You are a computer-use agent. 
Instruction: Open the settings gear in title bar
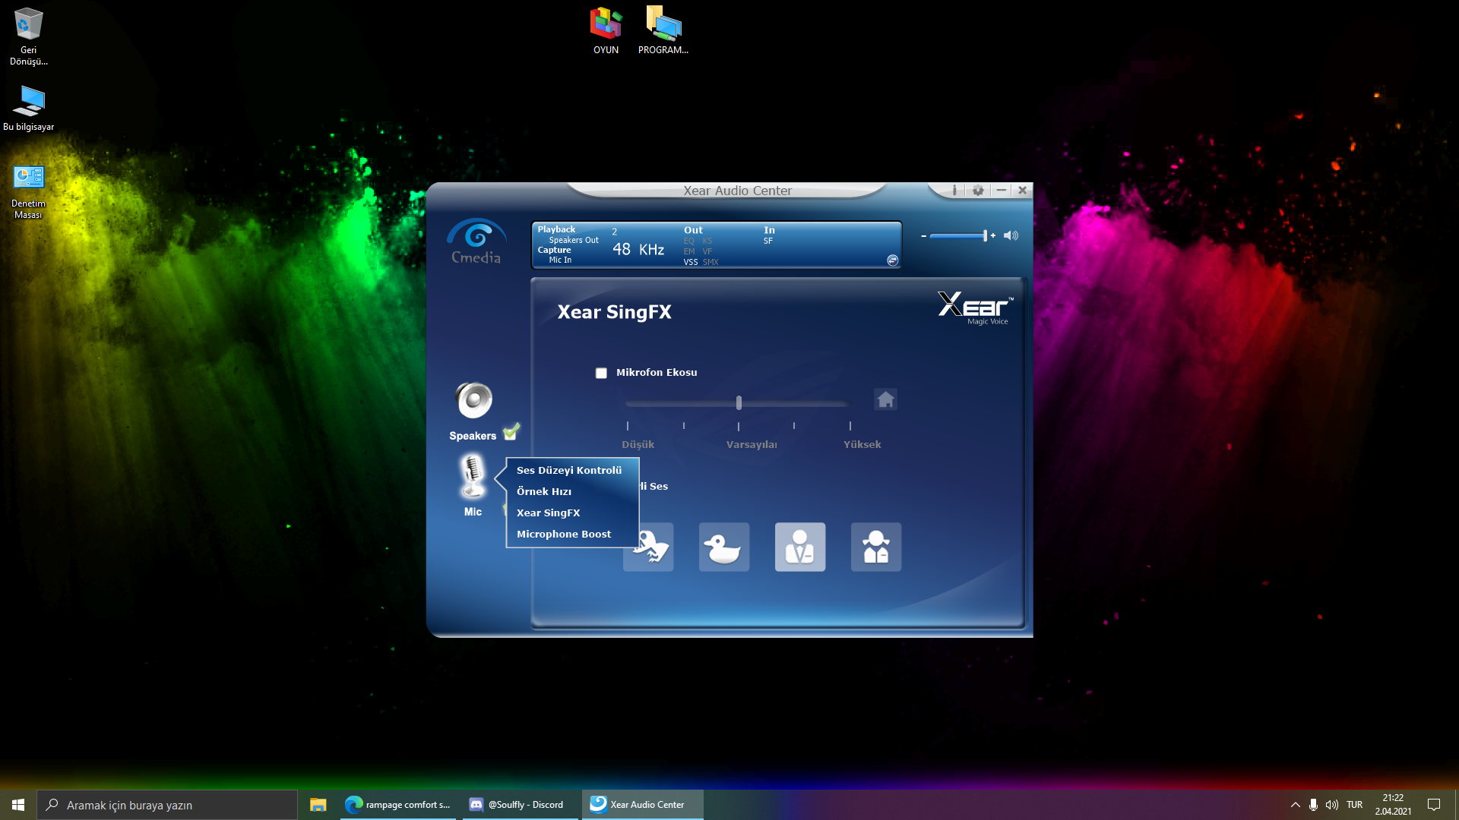[x=978, y=191]
